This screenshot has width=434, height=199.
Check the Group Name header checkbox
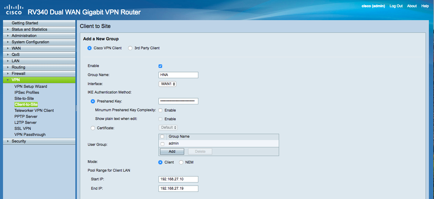(162, 136)
